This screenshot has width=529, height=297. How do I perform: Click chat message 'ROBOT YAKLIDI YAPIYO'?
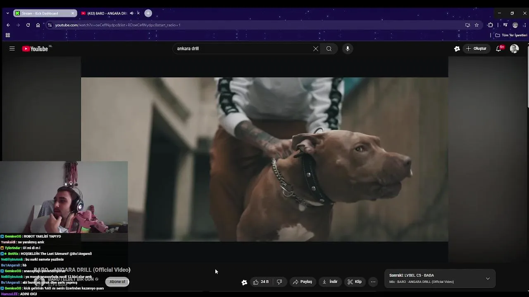coord(42,236)
